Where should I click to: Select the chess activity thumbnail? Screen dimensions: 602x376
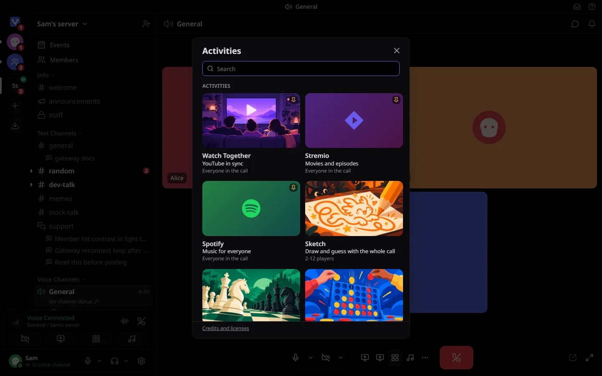251,295
